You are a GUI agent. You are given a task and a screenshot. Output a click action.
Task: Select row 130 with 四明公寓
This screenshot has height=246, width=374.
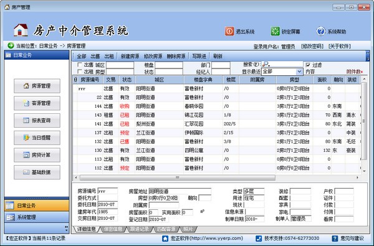[216, 150]
